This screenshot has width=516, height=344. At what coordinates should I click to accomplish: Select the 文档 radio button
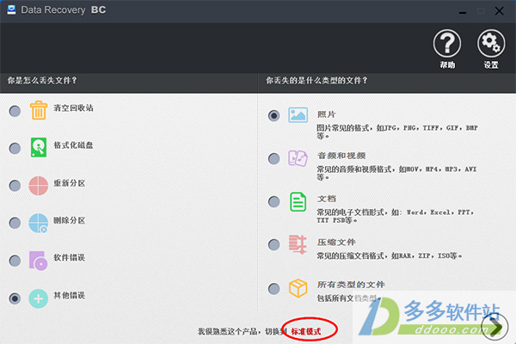click(x=273, y=202)
